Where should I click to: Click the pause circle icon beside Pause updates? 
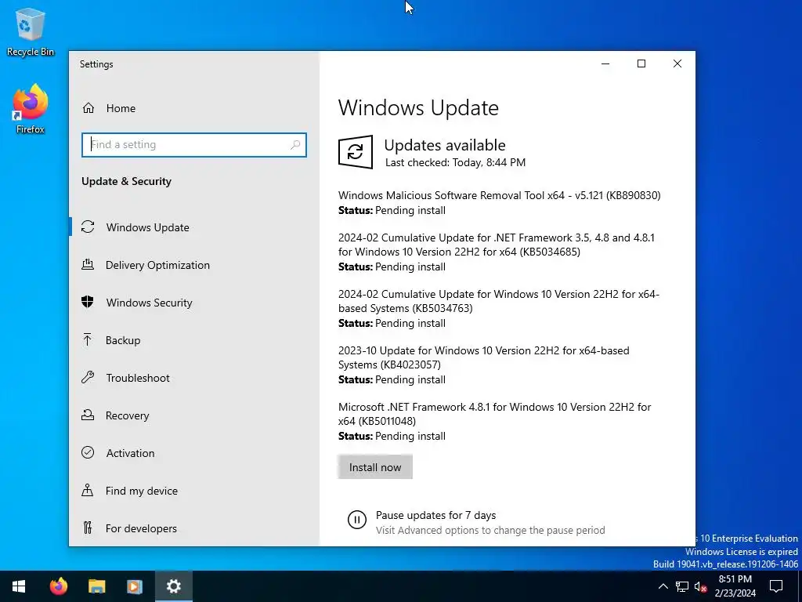[x=357, y=520]
